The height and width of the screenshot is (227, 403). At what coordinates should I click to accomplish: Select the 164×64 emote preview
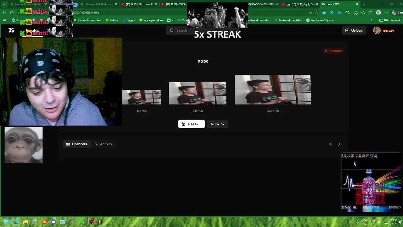point(142,97)
